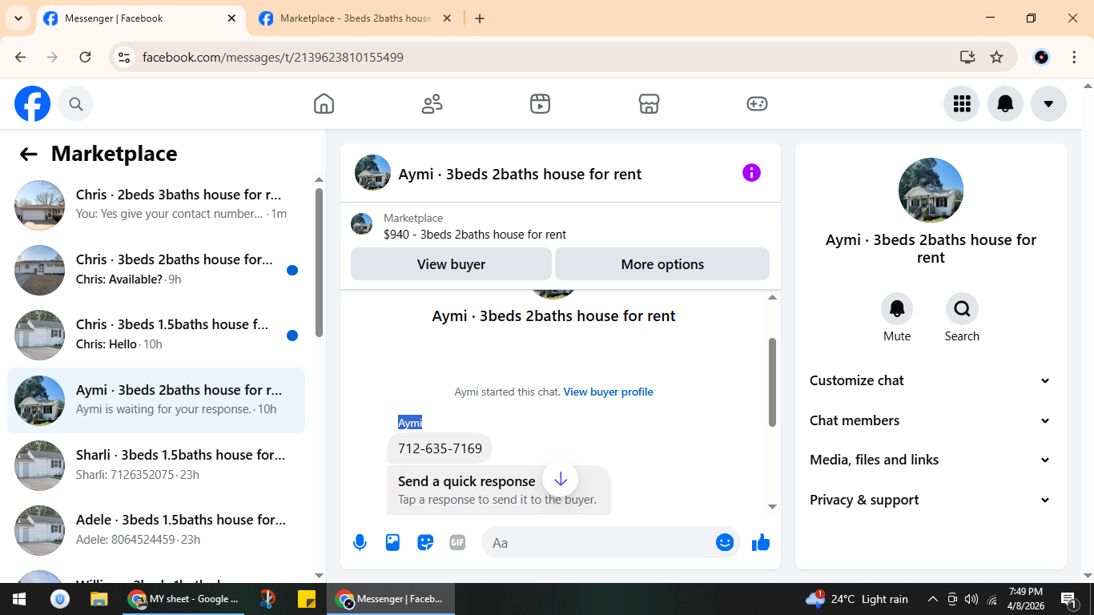
Task: Open a new browser tab
Action: tap(480, 18)
